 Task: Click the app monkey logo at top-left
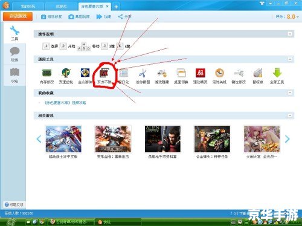[x=6, y=5]
